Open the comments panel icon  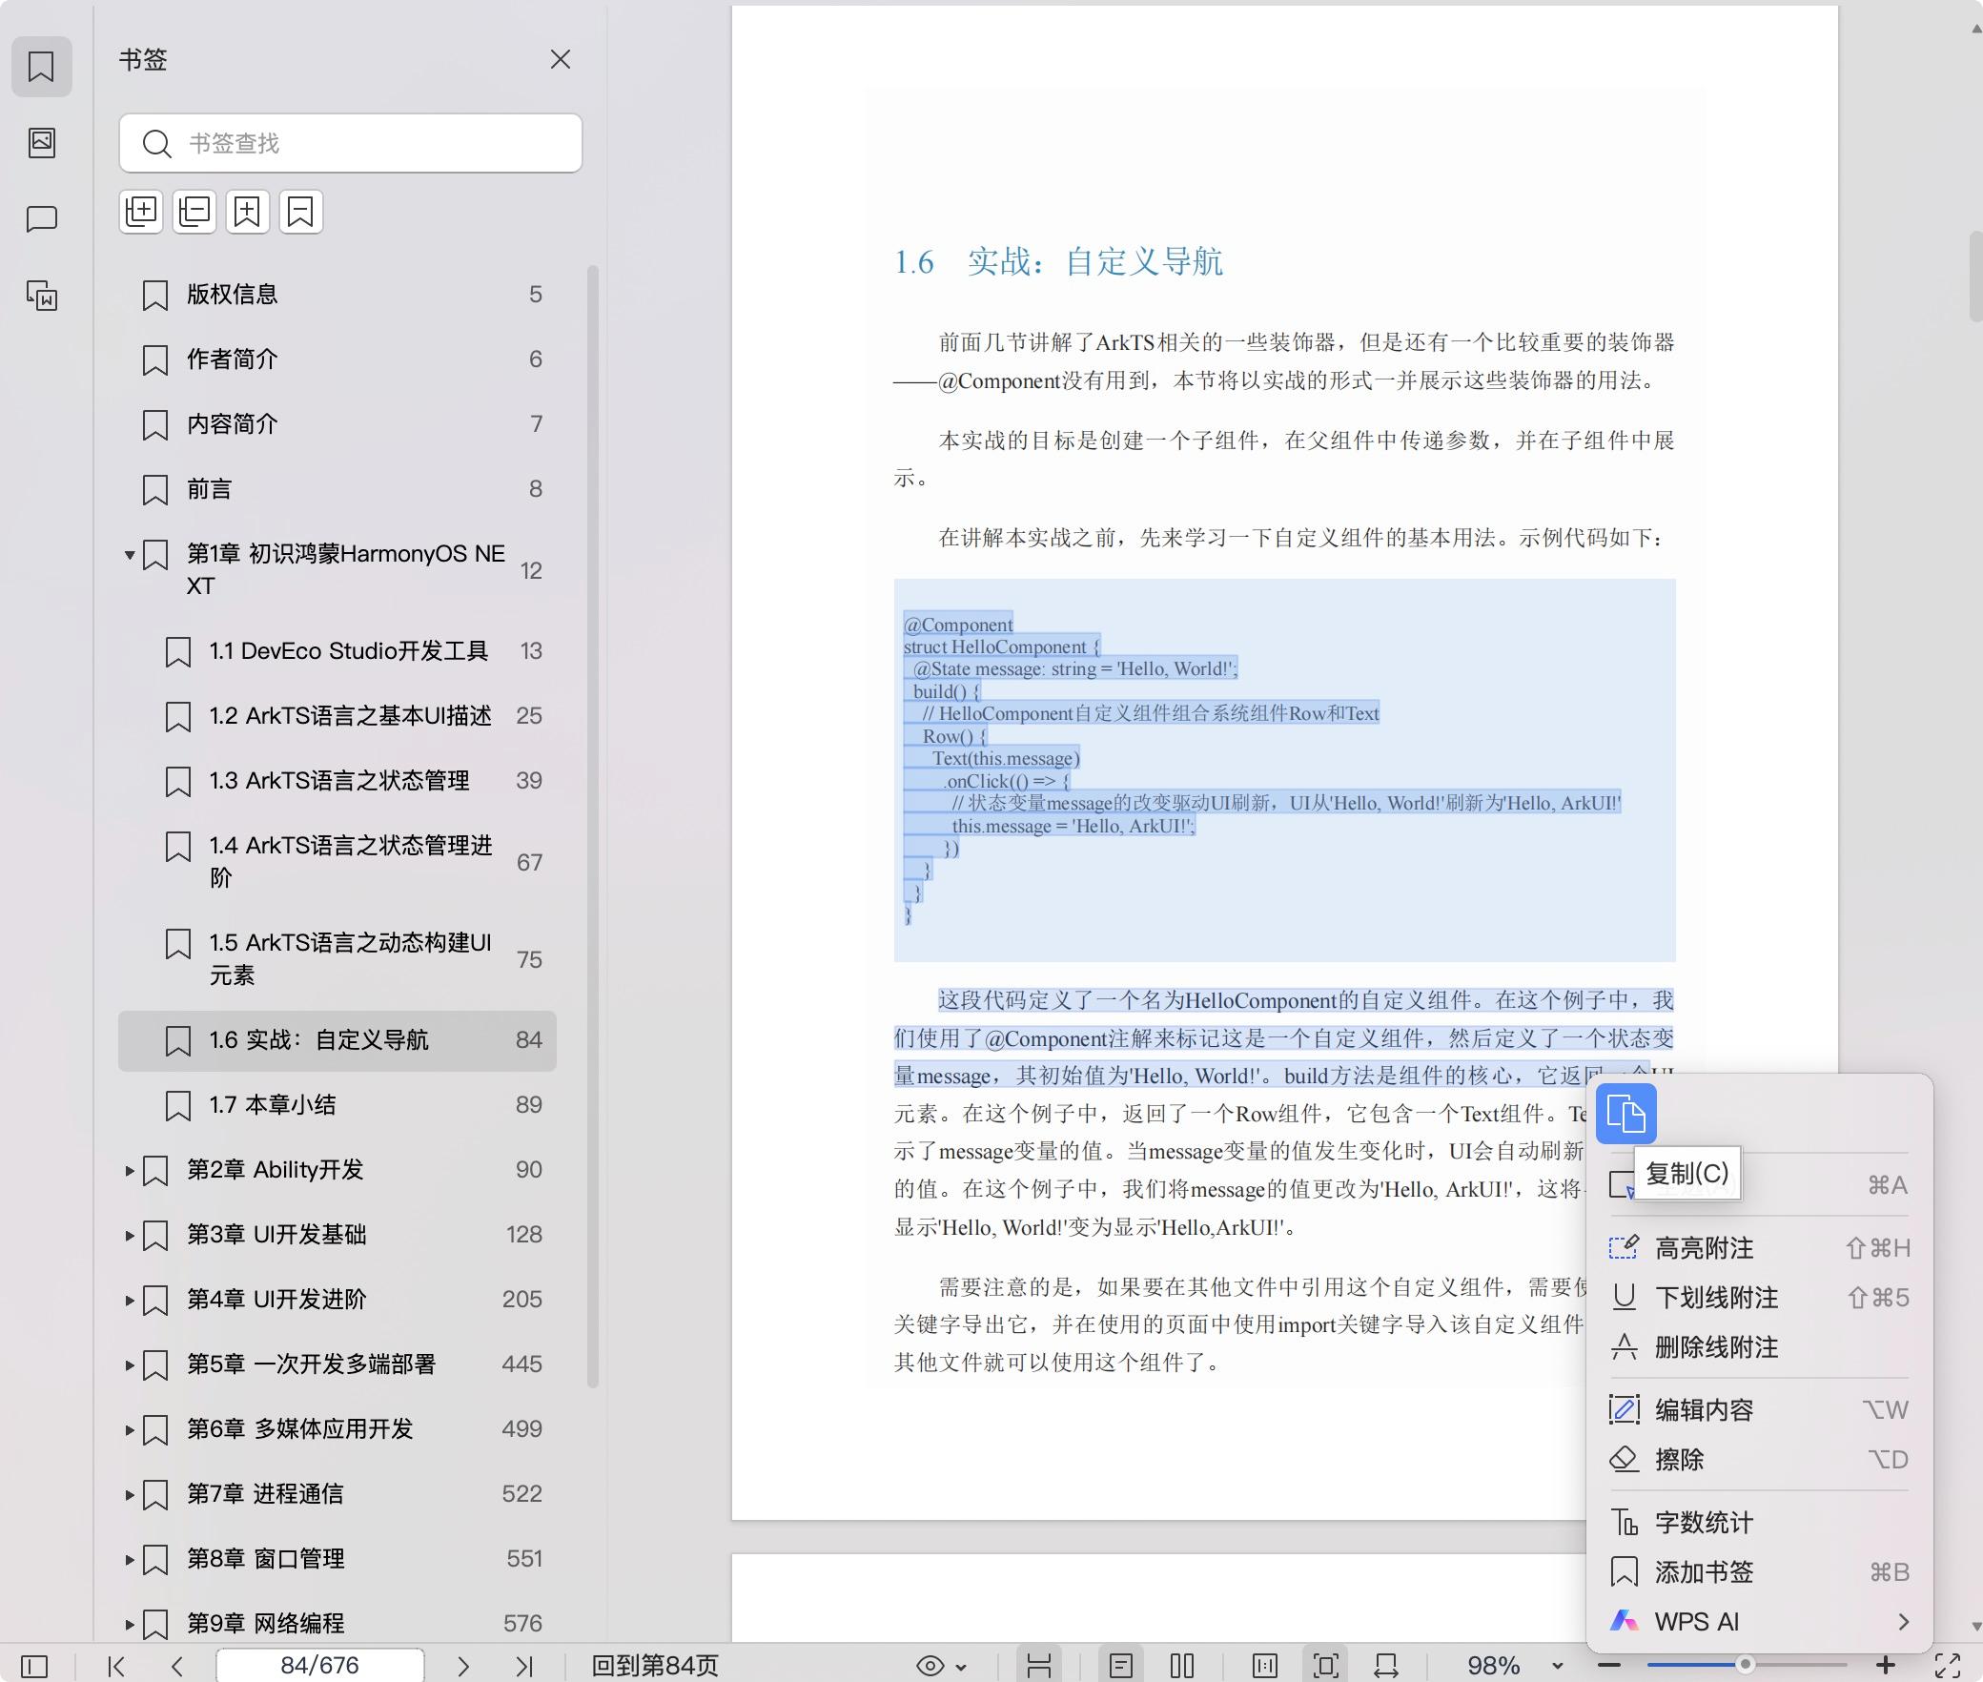[41, 219]
